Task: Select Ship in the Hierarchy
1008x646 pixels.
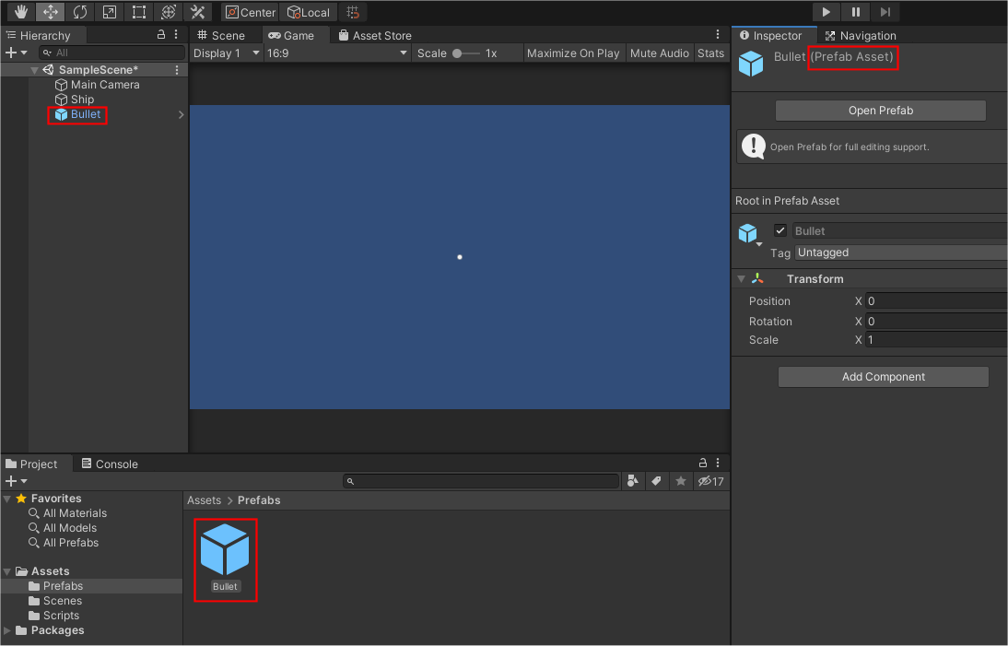Action: click(x=75, y=99)
